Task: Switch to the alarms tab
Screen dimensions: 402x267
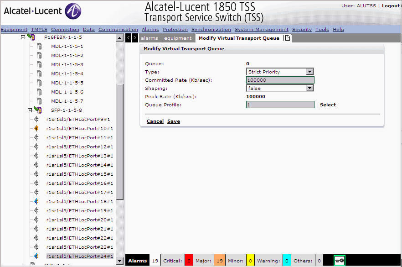Action: 149,38
